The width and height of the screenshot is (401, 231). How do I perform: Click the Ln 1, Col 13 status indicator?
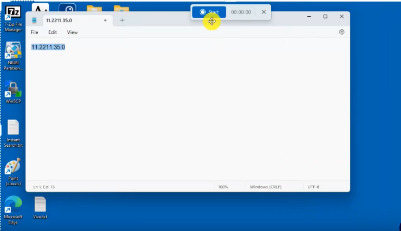coord(44,187)
